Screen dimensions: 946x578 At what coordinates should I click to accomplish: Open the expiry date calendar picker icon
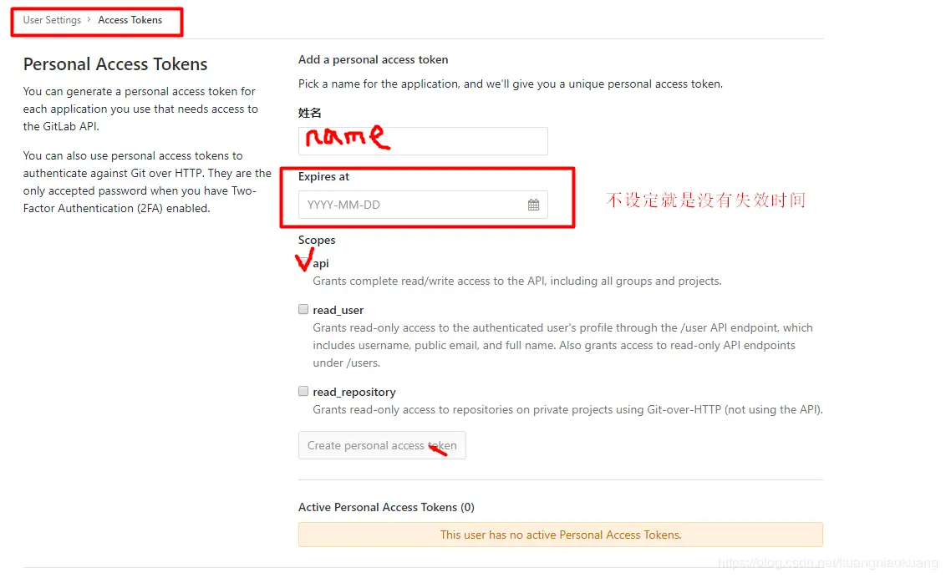pyautogui.click(x=534, y=203)
